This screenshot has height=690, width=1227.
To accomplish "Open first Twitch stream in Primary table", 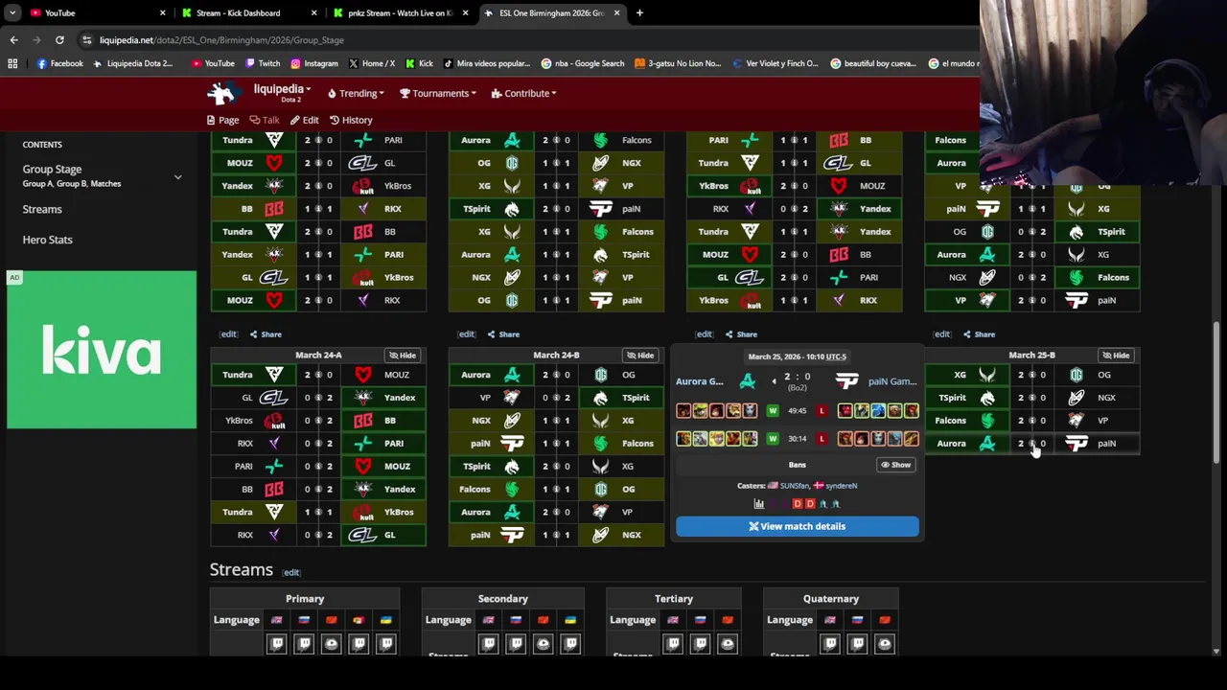I will [276, 644].
